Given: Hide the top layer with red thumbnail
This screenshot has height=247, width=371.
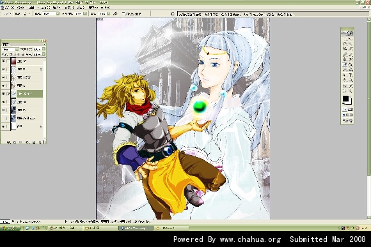Looking at the screenshot, I should click(x=3, y=61).
